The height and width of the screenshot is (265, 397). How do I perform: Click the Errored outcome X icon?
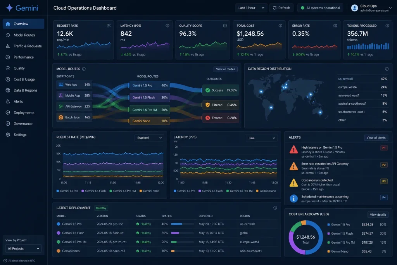point(208,118)
